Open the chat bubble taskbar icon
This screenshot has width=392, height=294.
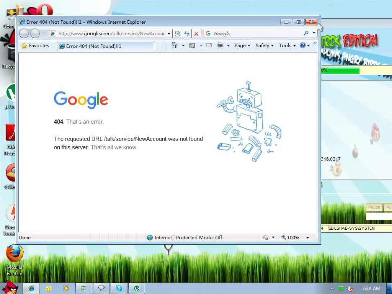coord(101,289)
